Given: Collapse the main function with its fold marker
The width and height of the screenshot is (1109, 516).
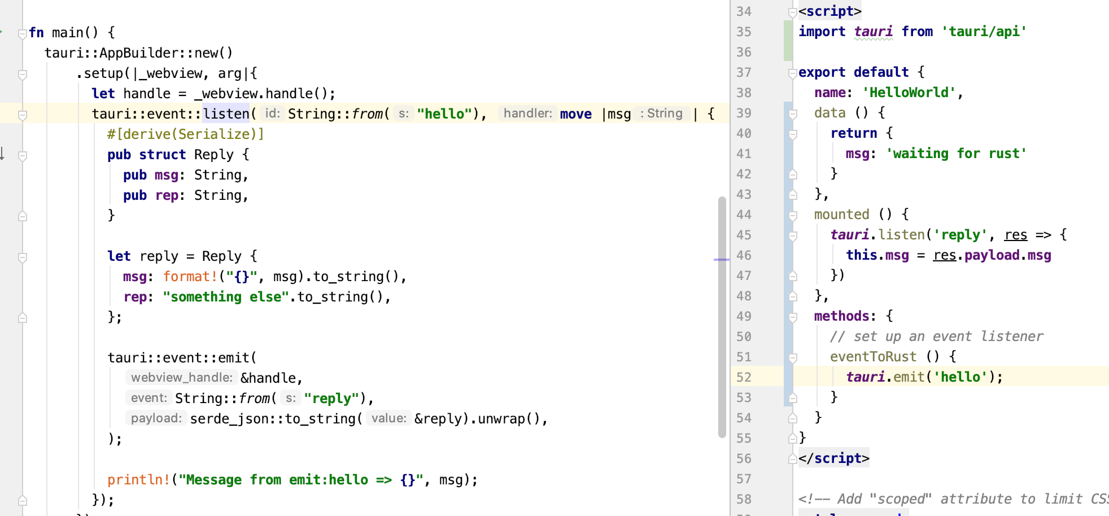Looking at the screenshot, I should 21,32.
